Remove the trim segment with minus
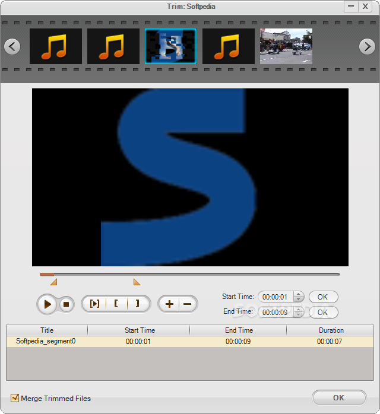380x414 pixels. coord(188,304)
